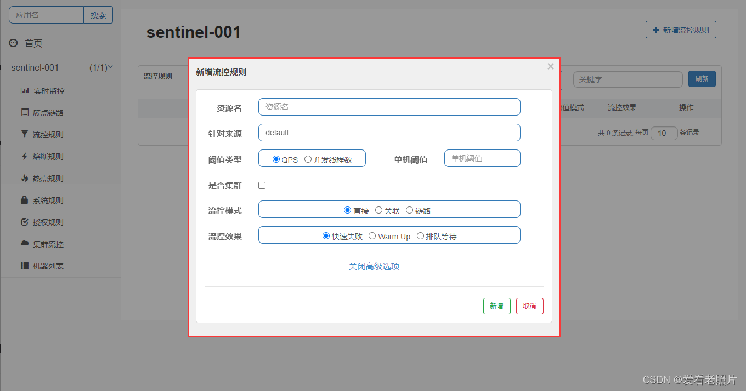Click the 单机阈值 input field
746x391 pixels.
point(482,158)
